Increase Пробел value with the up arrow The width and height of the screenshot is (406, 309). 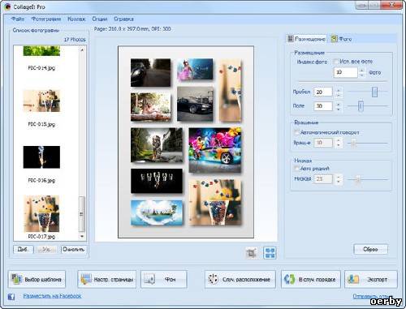(339, 90)
